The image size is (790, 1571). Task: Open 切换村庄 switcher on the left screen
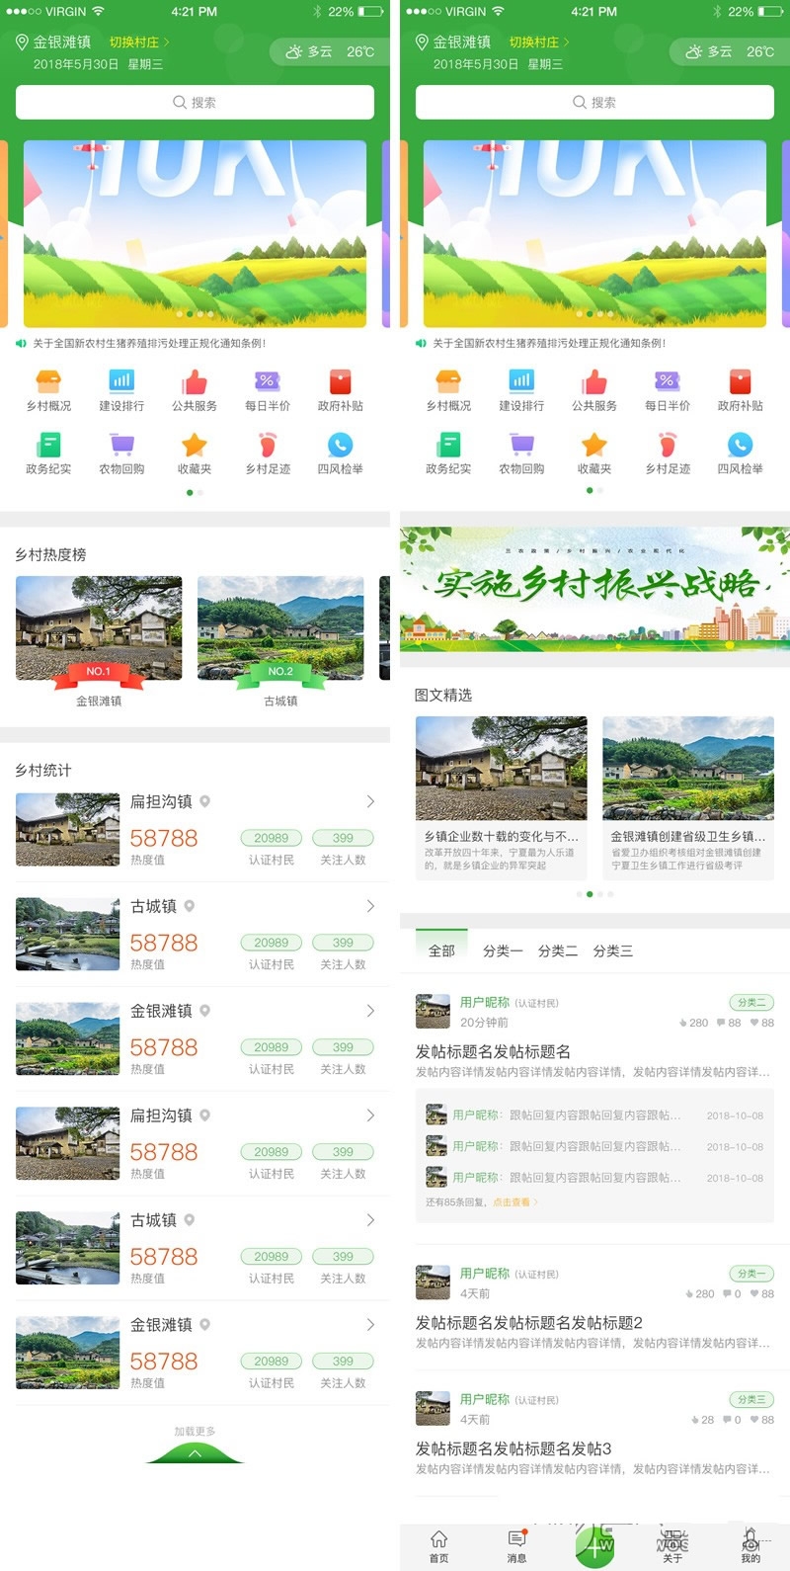point(139,42)
